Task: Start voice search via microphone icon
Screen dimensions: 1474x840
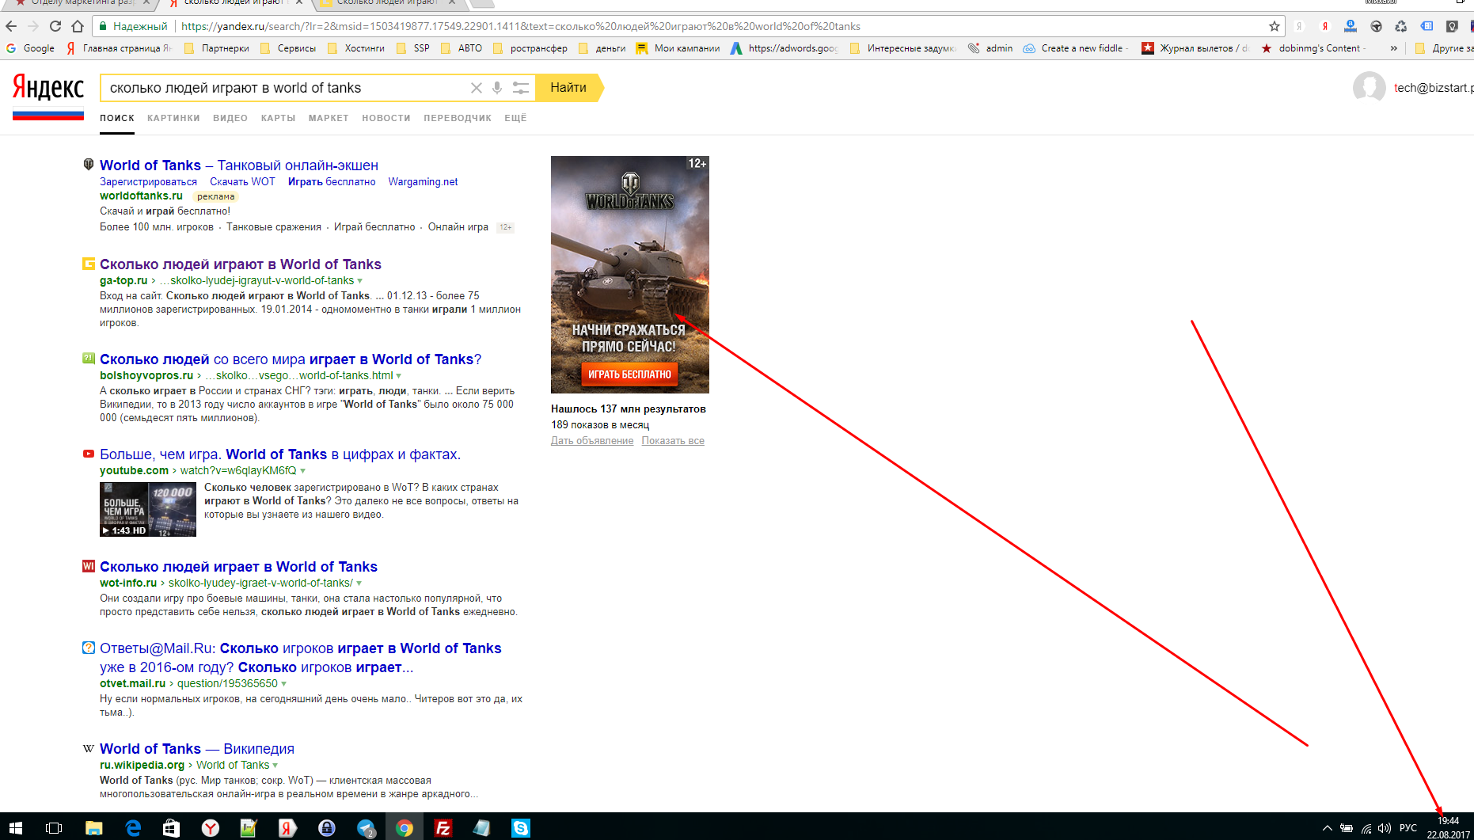Action: [497, 88]
